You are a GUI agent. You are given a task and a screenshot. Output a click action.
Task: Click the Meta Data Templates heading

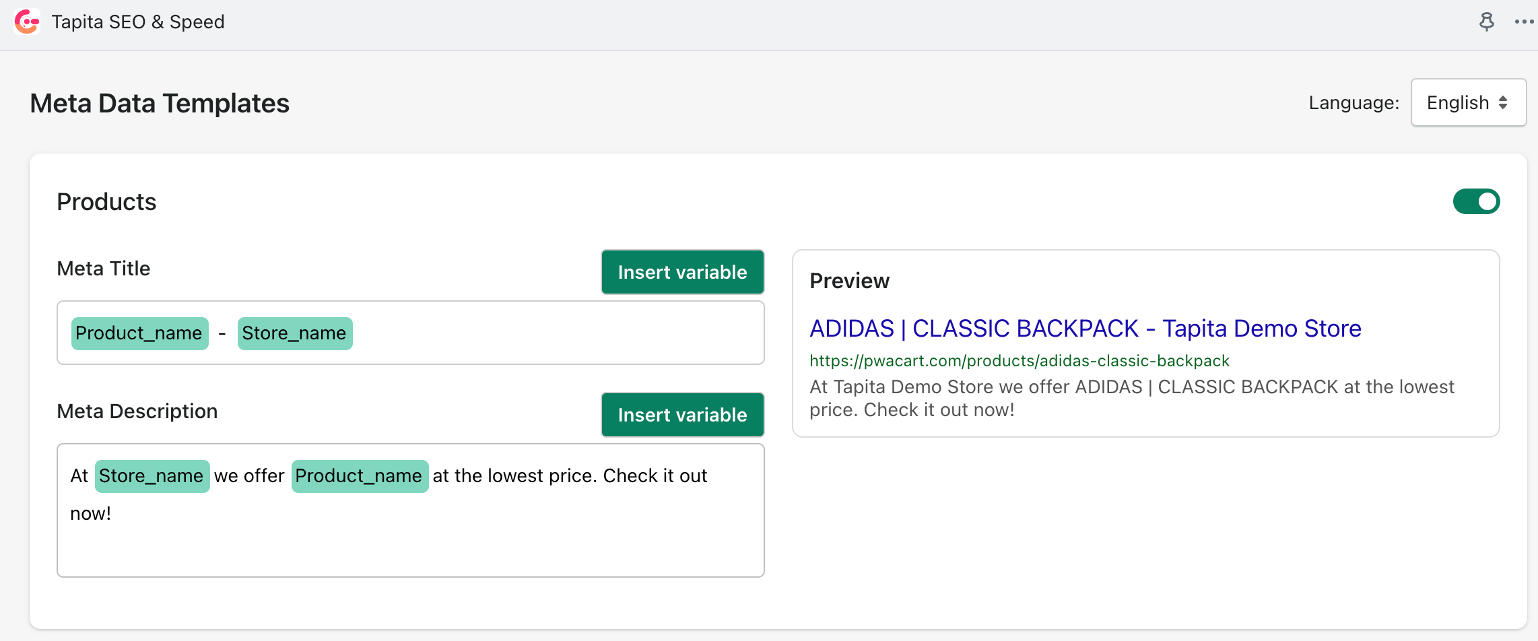click(x=160, y=104)
